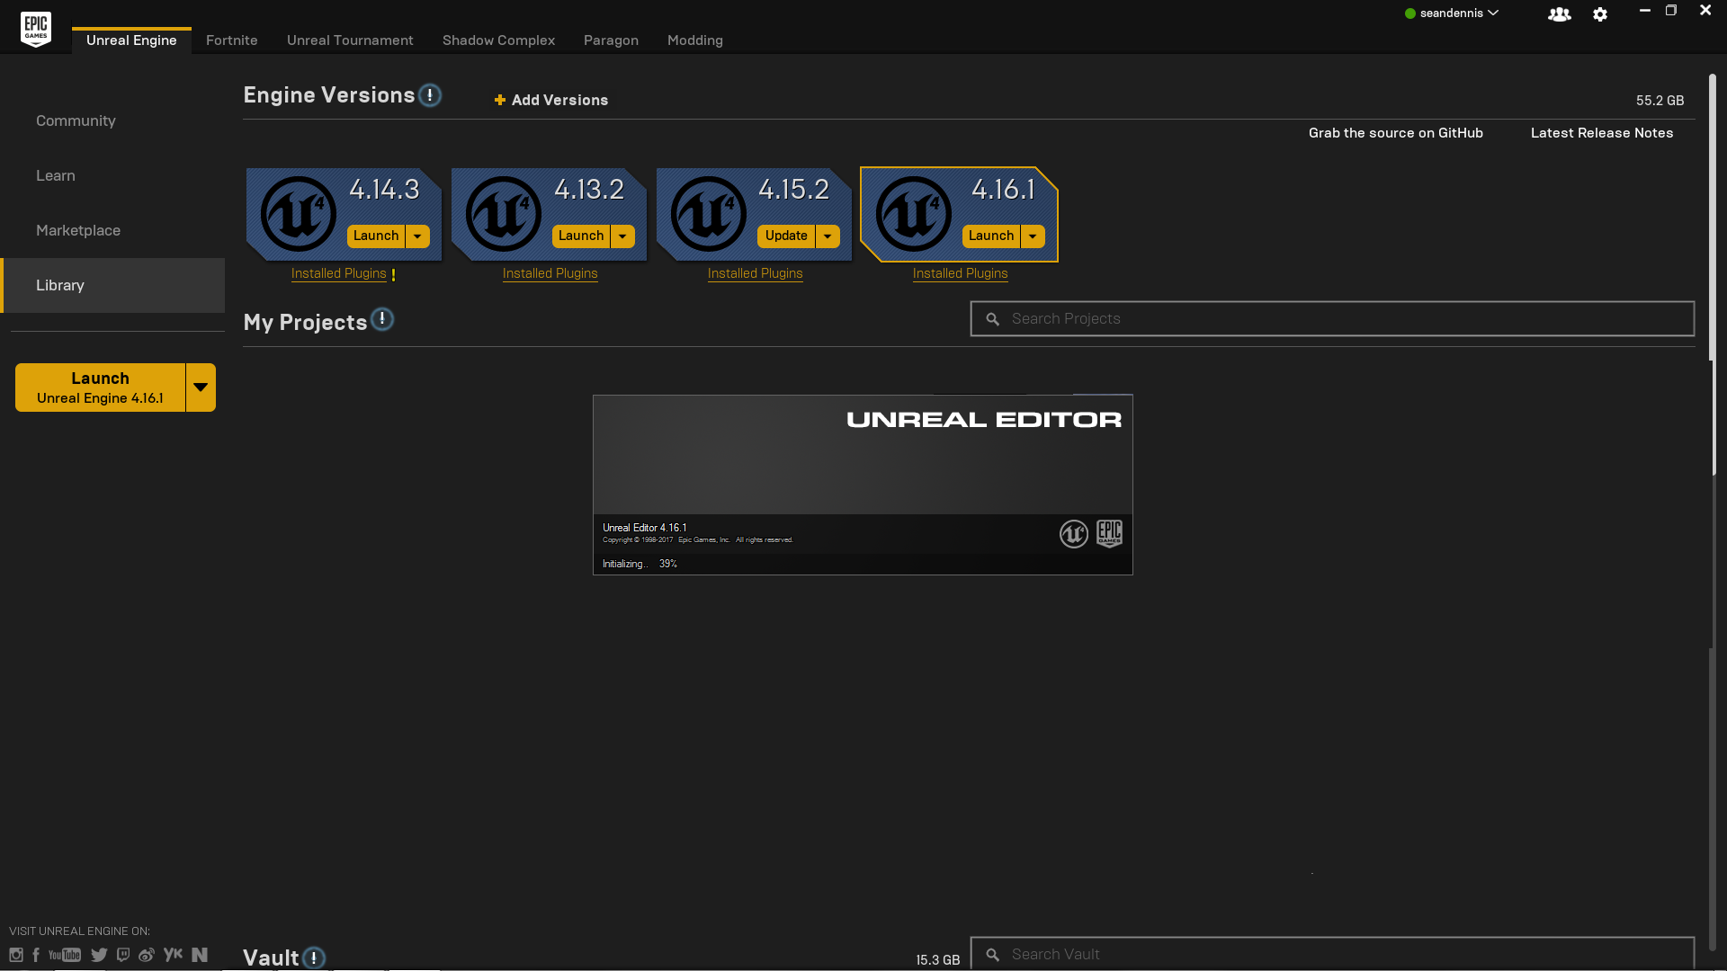1727x971 pixels.
Task: Open Grab the source on GitHub
Action: click(1395, 133)
